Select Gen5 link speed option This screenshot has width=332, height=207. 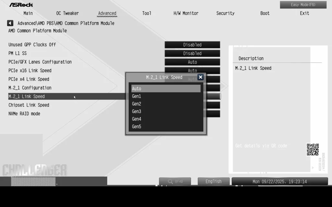pos(166,127)
